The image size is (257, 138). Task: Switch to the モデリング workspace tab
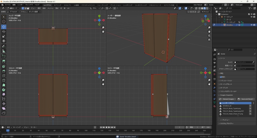pyautogui.click(x=57, y=5)
